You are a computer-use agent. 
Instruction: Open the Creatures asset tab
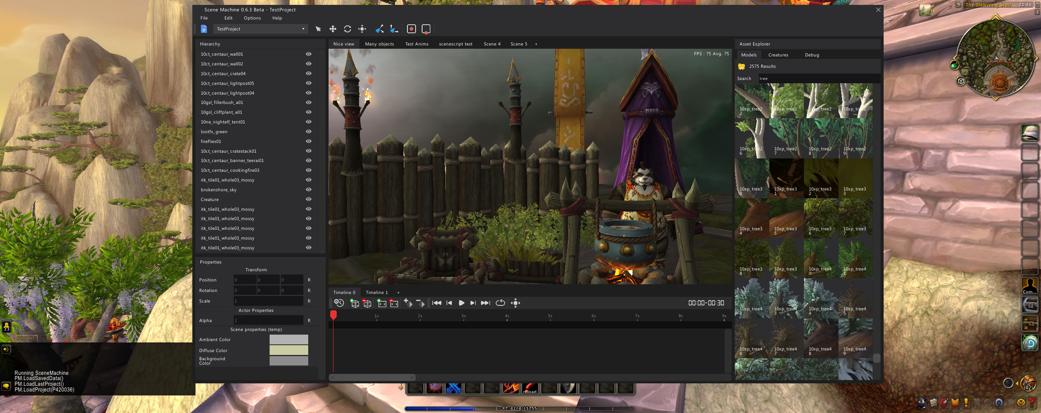[778, 55]
